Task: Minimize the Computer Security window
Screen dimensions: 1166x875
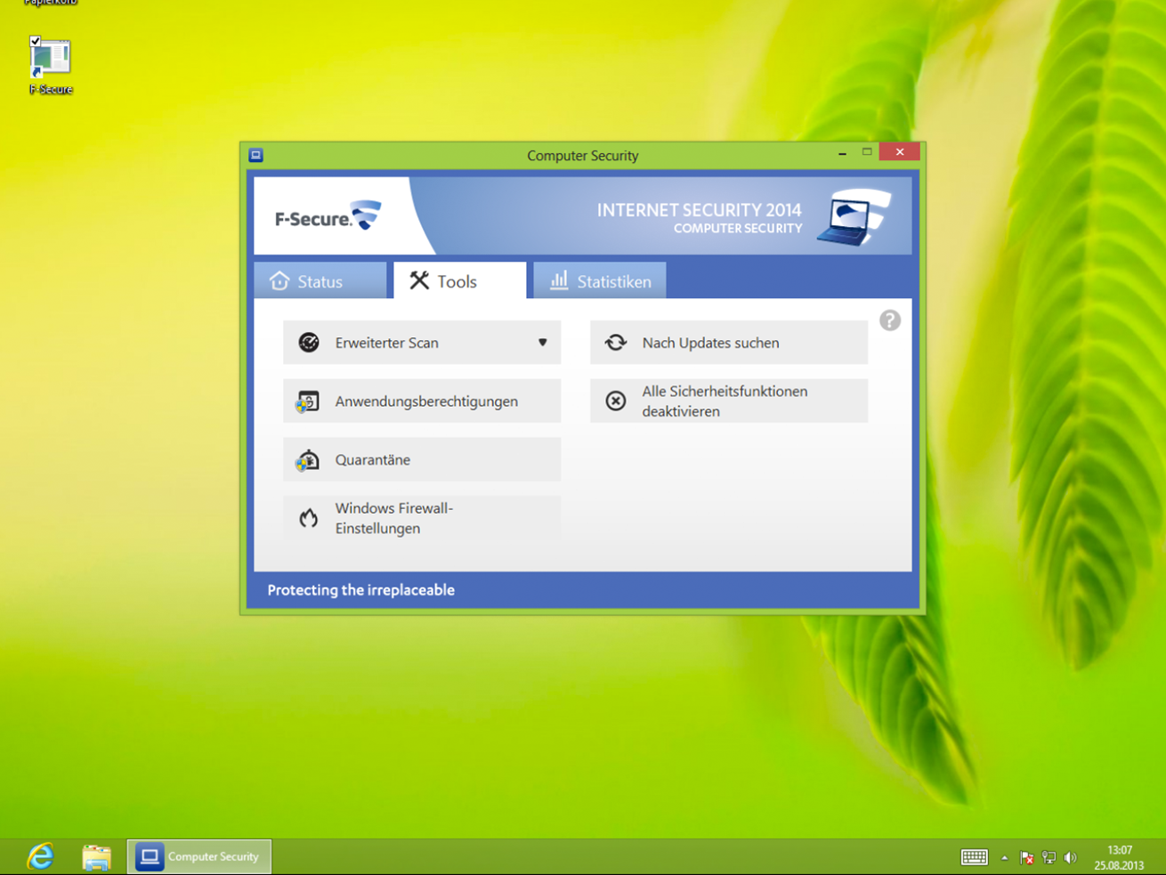Action: tap(842, 153)
